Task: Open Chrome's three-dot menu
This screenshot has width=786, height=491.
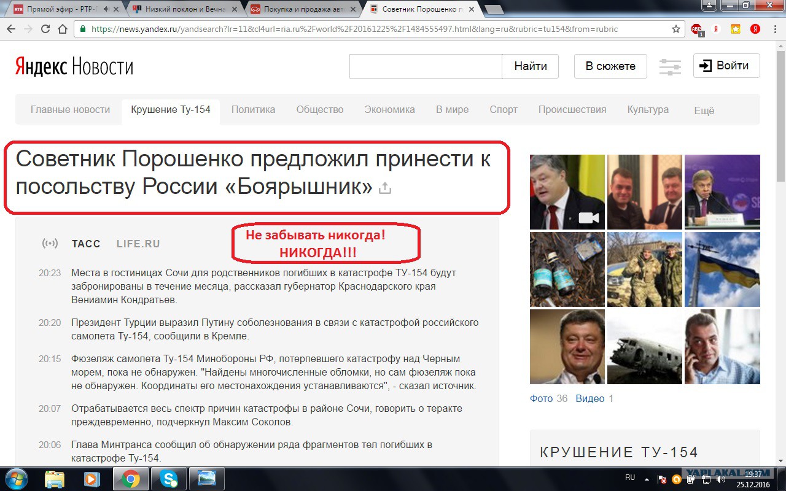Action: 775,29
